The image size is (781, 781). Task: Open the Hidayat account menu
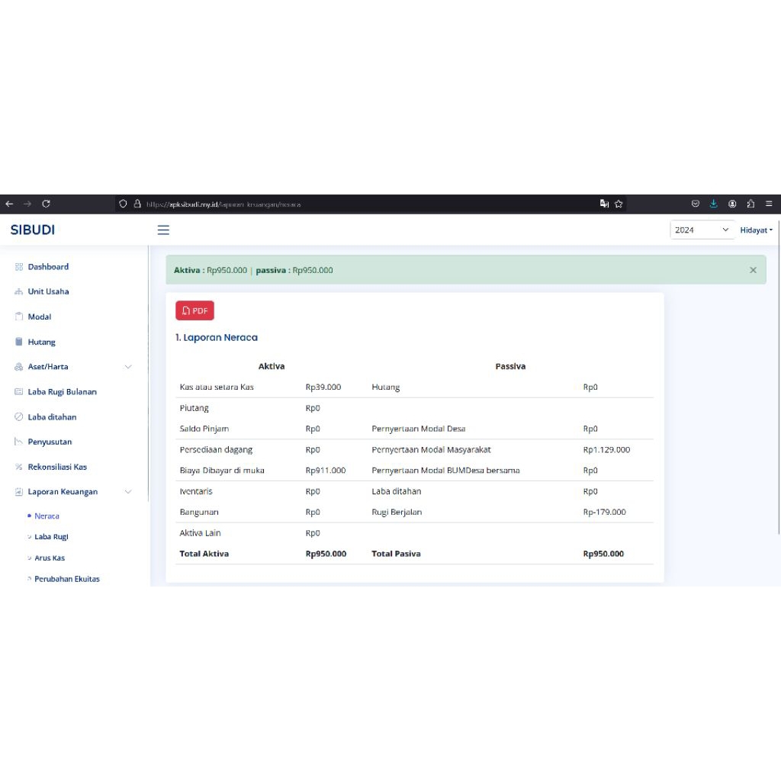(x=755, y=230)
